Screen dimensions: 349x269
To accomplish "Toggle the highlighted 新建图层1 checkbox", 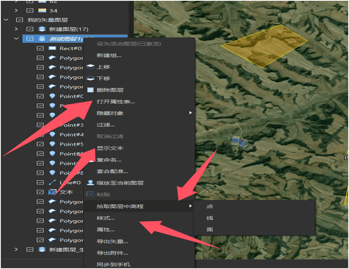I will 30,38.
